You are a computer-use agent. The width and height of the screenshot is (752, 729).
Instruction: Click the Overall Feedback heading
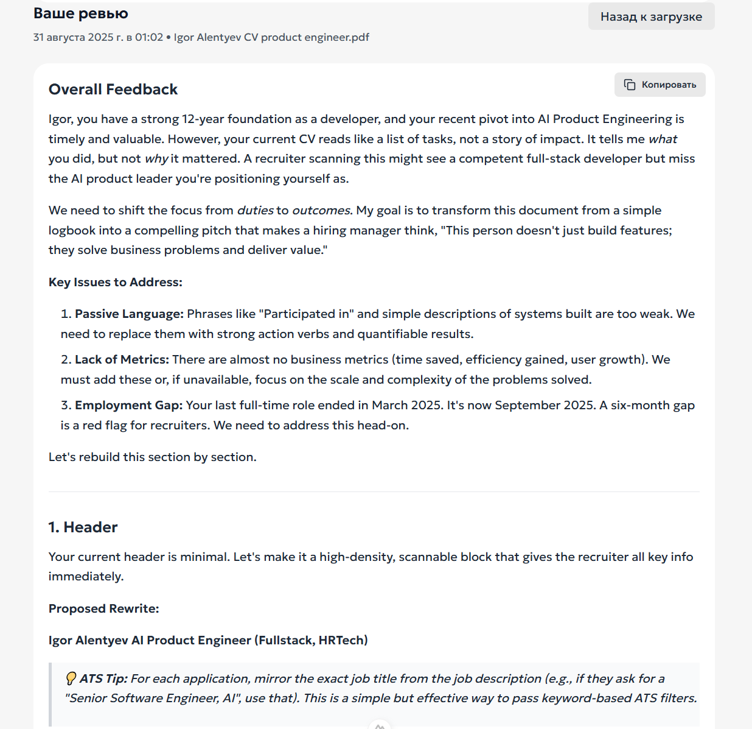click(x=113, y=90)
